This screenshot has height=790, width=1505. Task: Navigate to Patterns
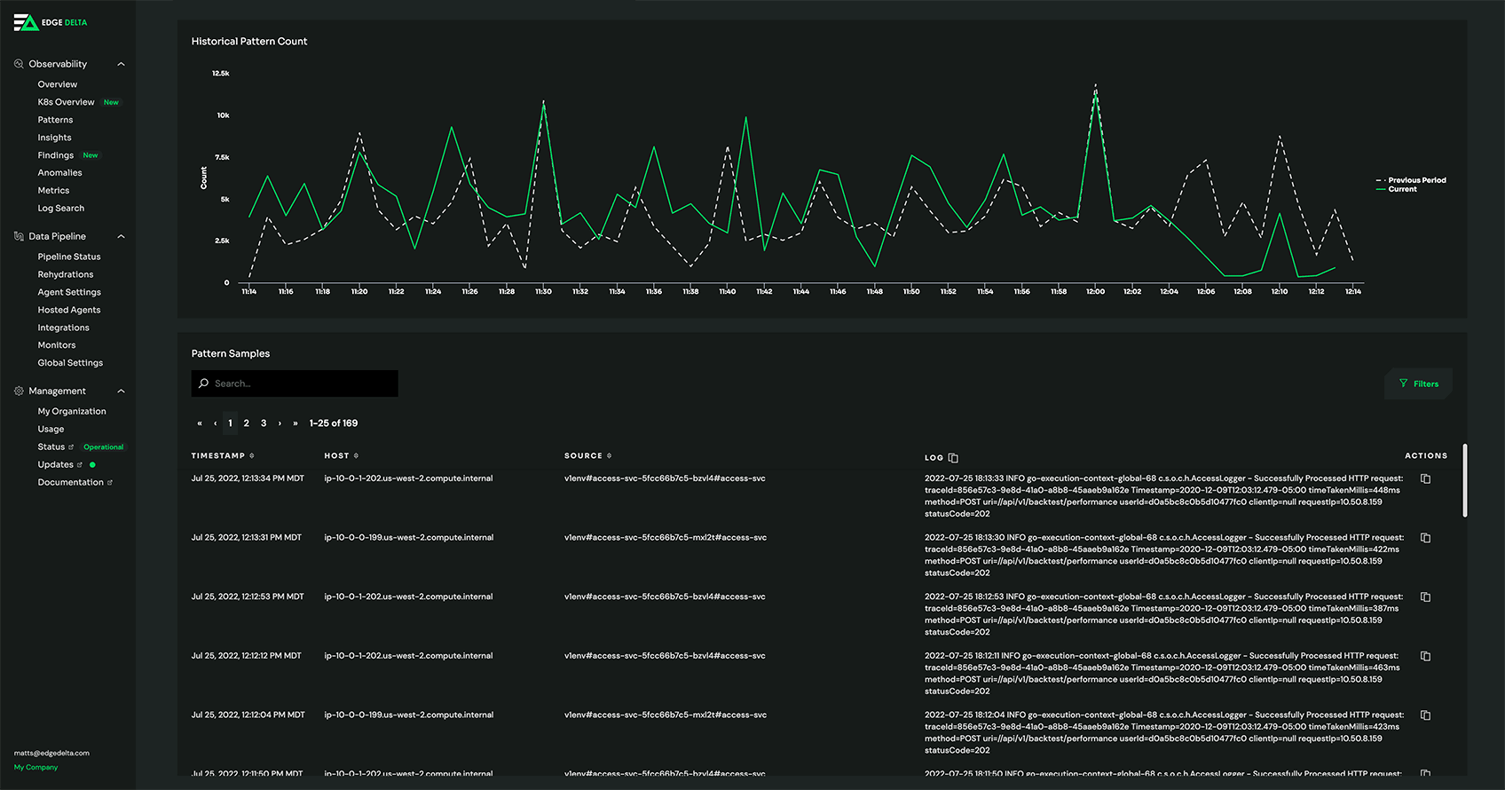(x=55, y=120)
